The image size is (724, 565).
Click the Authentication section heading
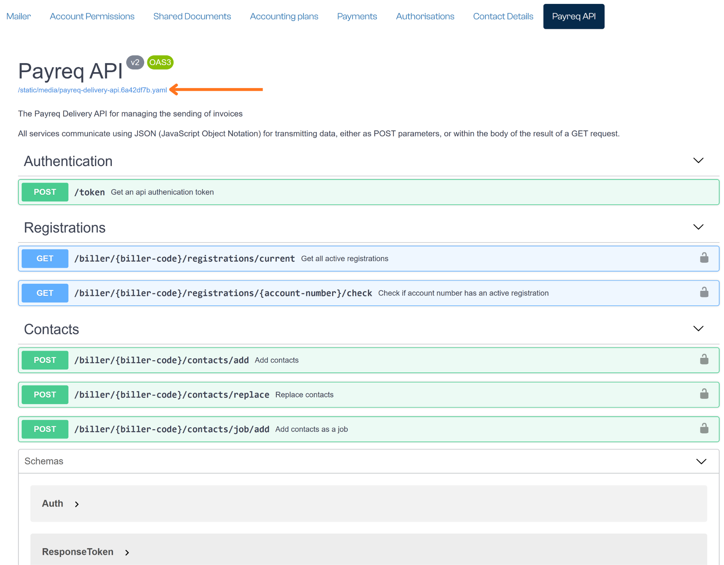68,161
